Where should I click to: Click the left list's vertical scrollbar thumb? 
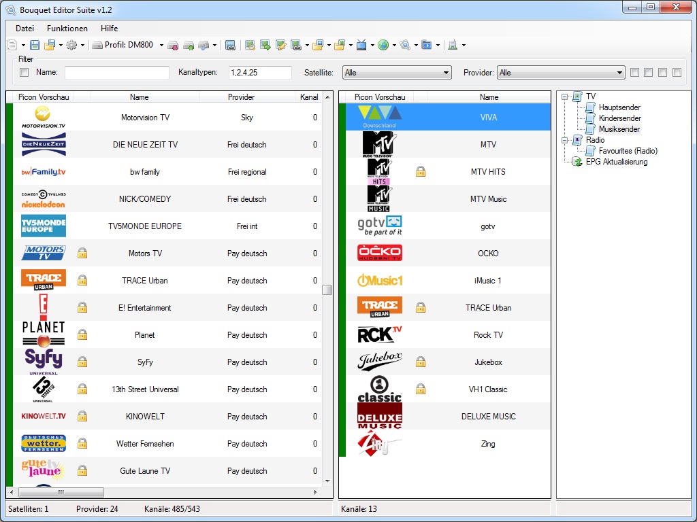(x=327, y=290)
